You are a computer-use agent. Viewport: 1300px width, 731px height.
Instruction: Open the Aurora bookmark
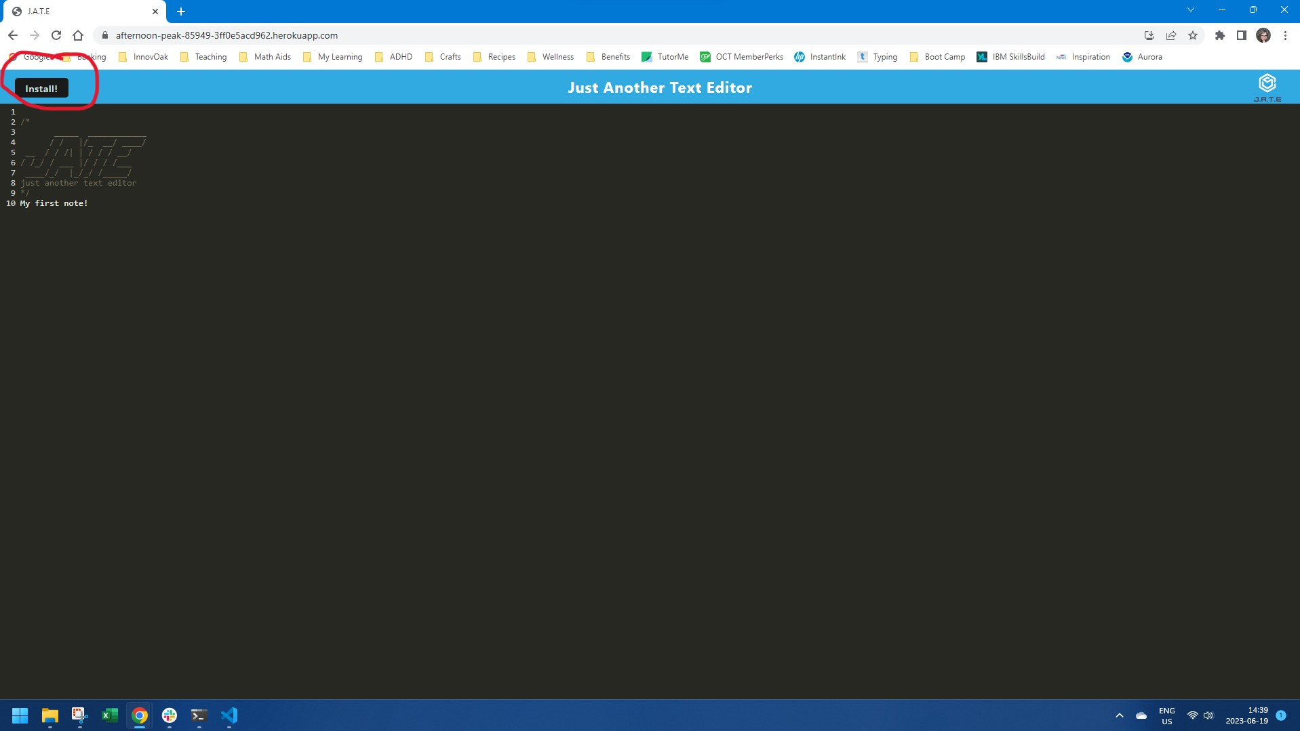click(1144, 57)
